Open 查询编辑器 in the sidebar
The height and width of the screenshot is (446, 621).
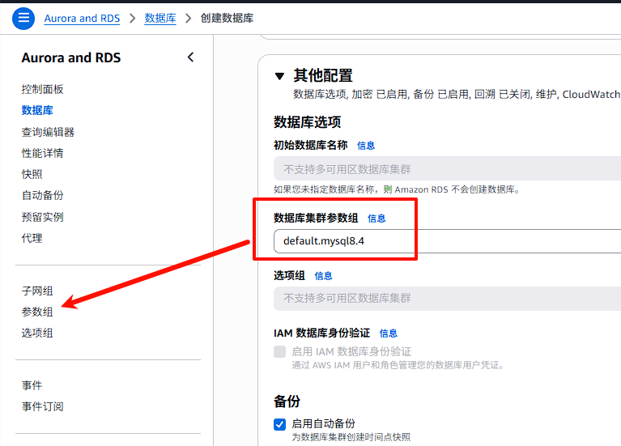pos(48,132)
